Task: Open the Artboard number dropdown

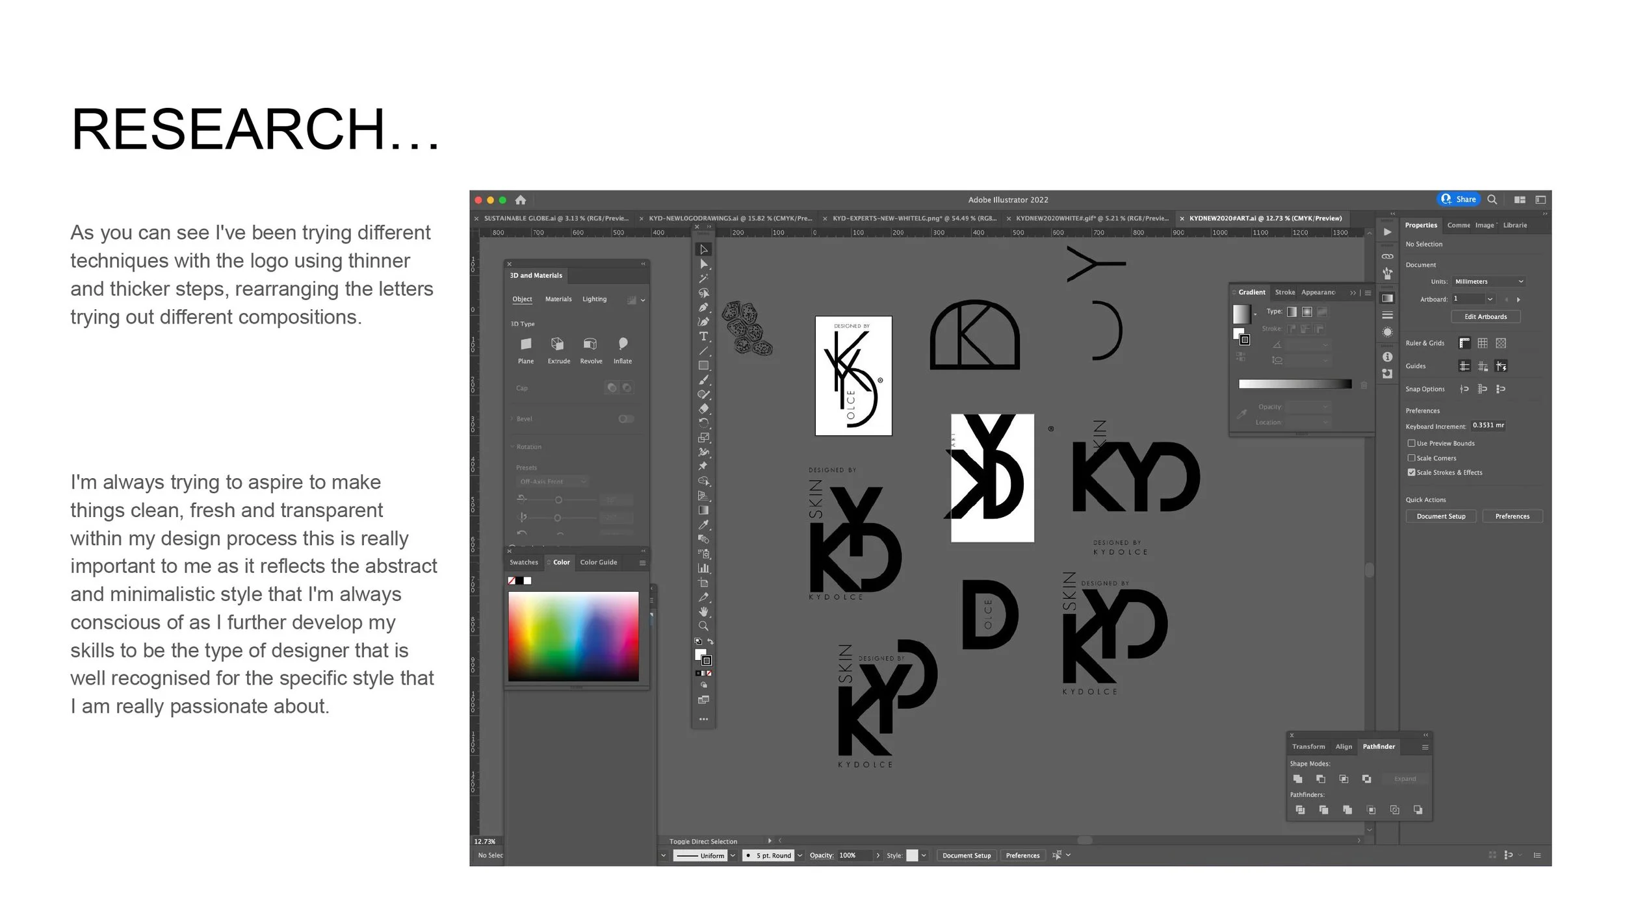Action: coord(1490,299)
